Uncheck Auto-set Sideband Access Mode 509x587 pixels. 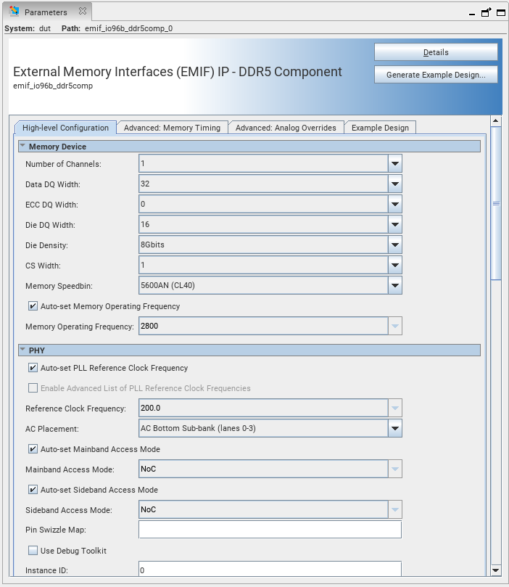click(x=33, y=489)
